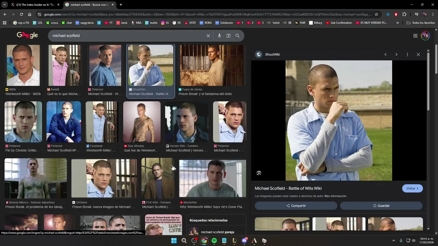Viewport: 438px width, 246px height.
Task: Close the michael scofield tab
Action: 113,5
